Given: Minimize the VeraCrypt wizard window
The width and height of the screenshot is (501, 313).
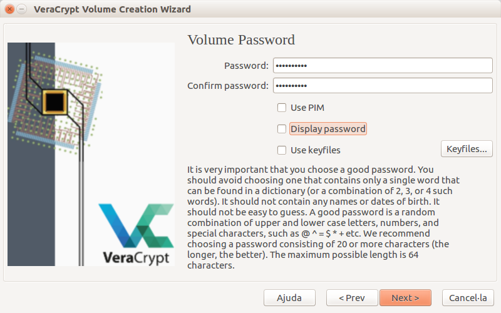Looking at the screenshot, I should (x=21, y=9).
